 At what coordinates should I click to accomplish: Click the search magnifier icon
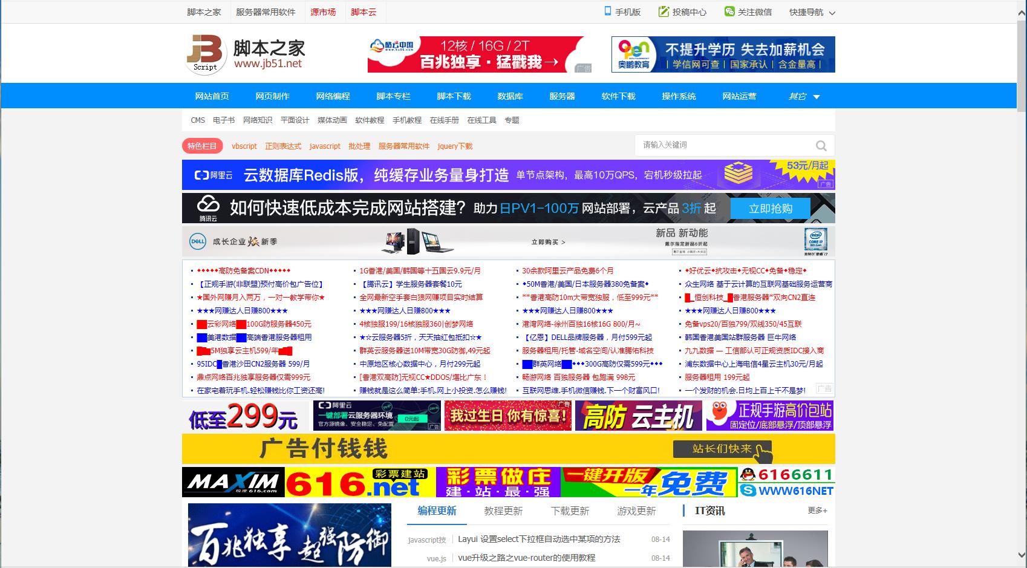pyautogui.click(x=821, y=145)
